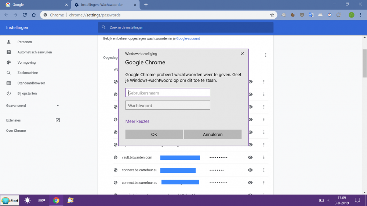This screenshot has width=367, height=206.
Task: Click the cookie extension icon
Action: point(293,15)
